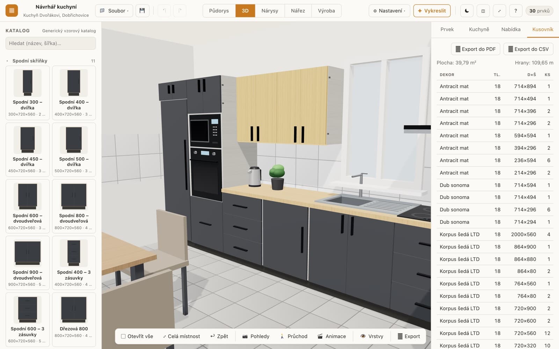Viewport: 559px width, 349px height.
Task: Open the Nářez tab
Action: [298, 11]
